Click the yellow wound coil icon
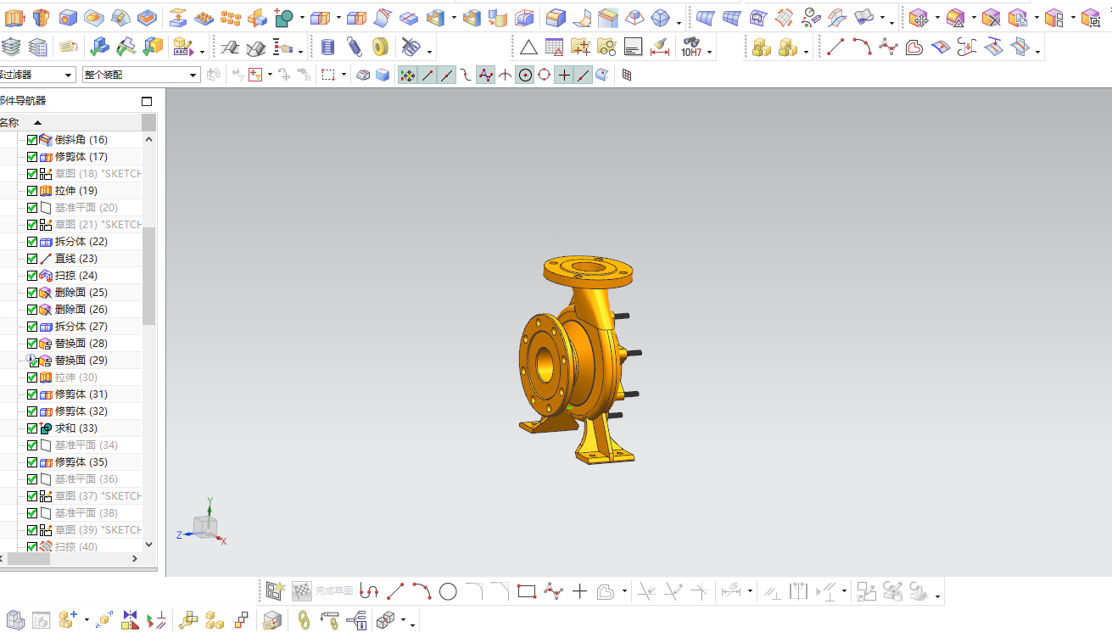The height and width of the screenshot is (632, 1112). 380,48
